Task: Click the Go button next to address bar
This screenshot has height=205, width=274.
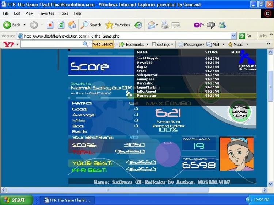Action: coord(245,36)
